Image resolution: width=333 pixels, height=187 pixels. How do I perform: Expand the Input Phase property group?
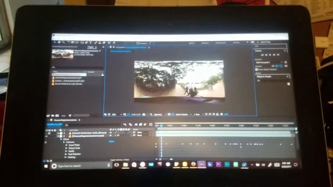pyautogui.click(x=66, y=145)
